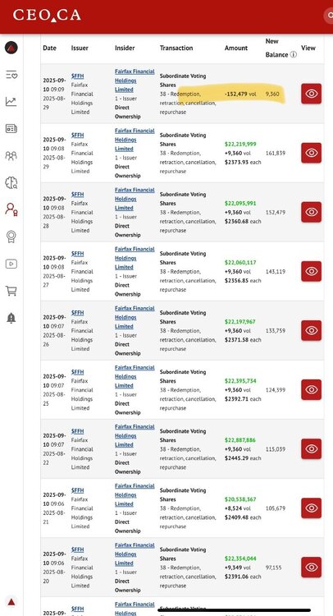This screenshot has width=333, height=616.
Task: Click the profile avatar in sidebar
Action: coord(11,48)
